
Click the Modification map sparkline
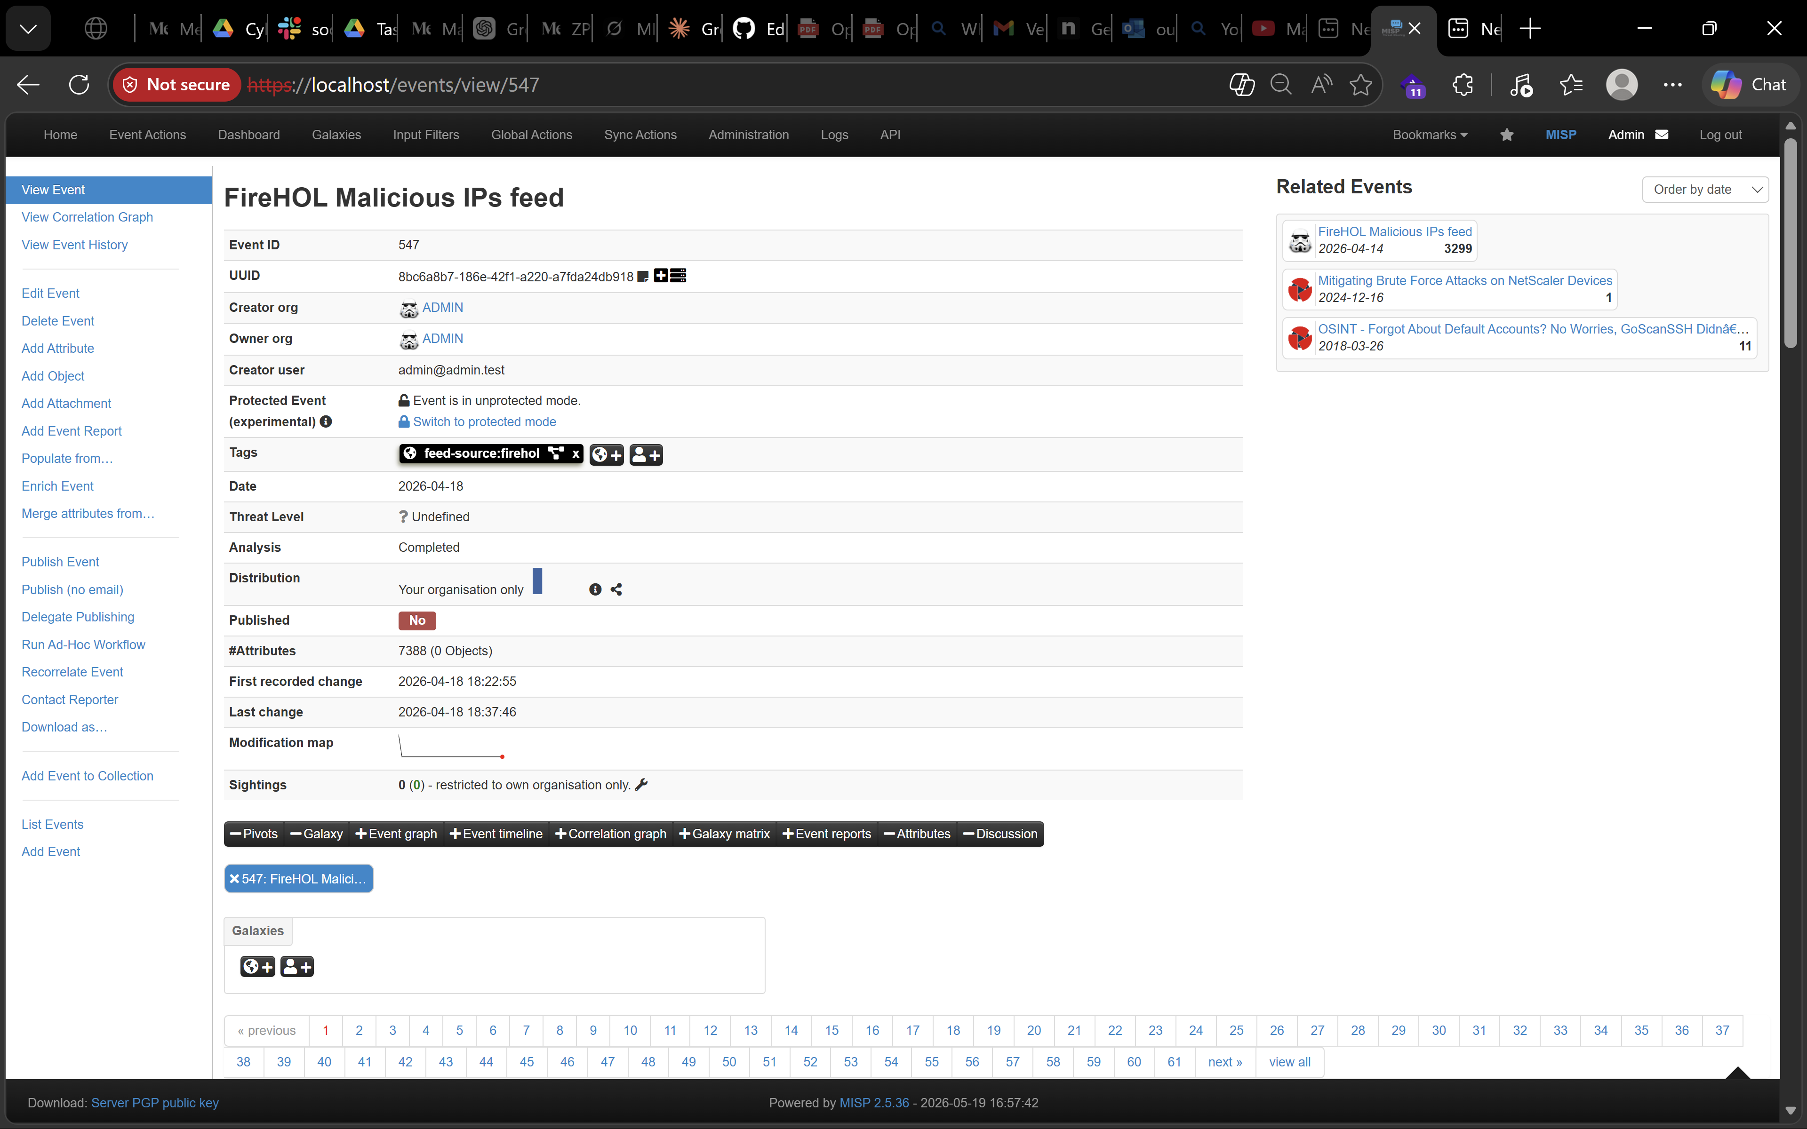click(x=452, y=746)
